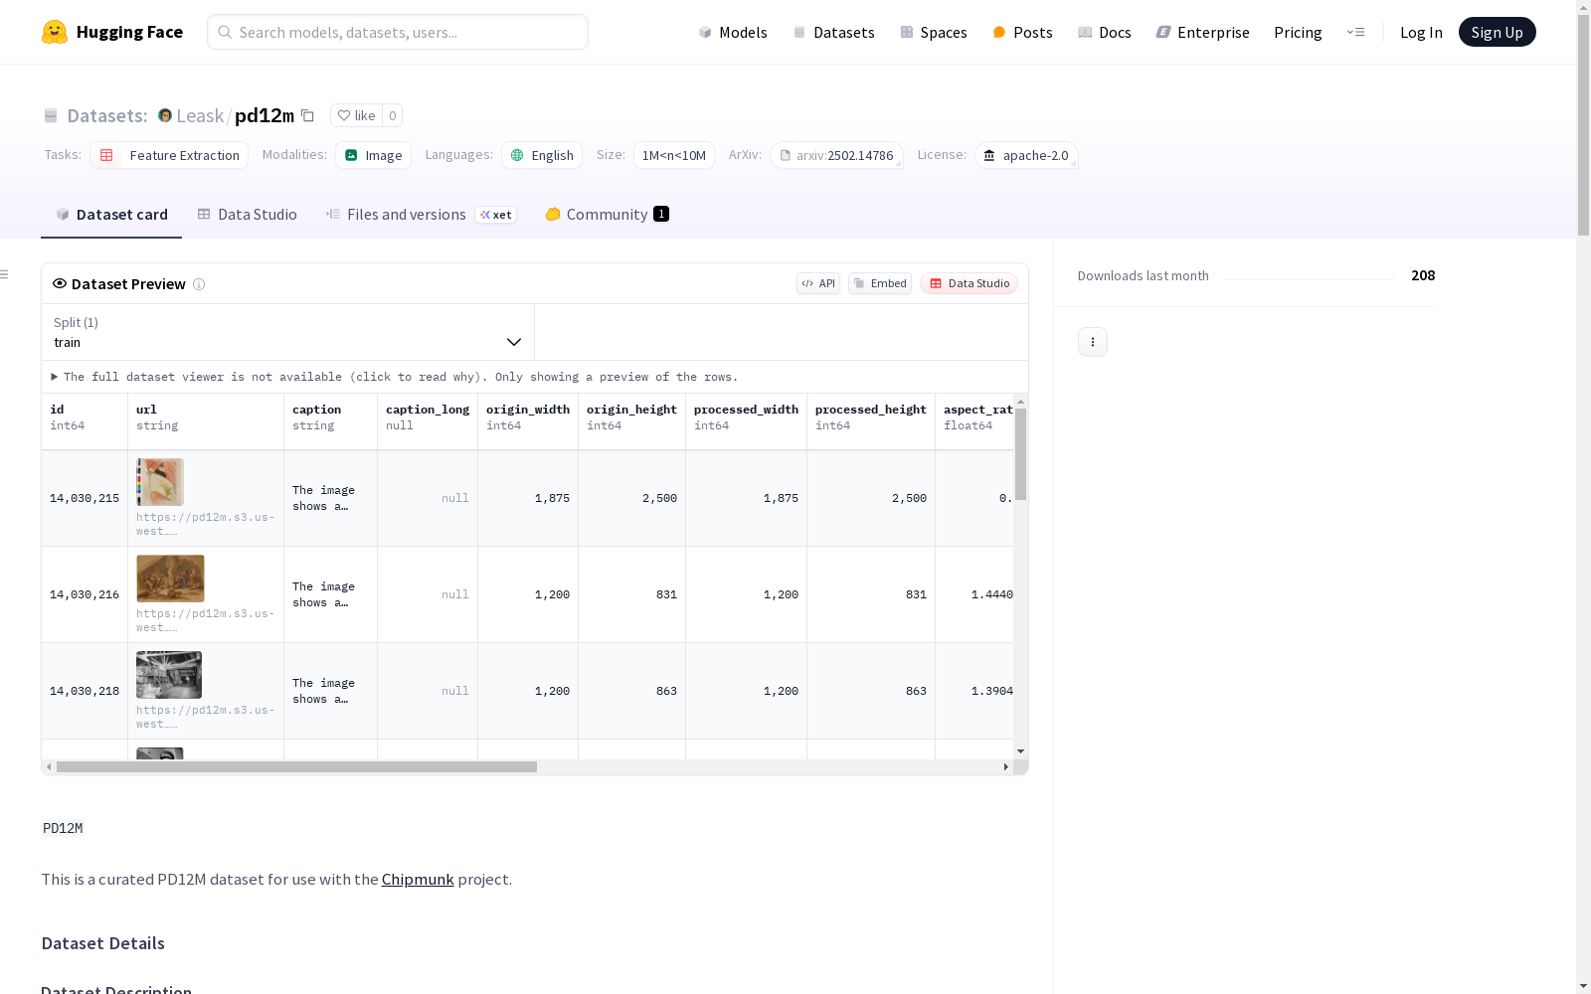This screenshot has width=1591, height=994.
Task: Open the three-dot options menu in sidebar
Action: [x=1093, y=342]
